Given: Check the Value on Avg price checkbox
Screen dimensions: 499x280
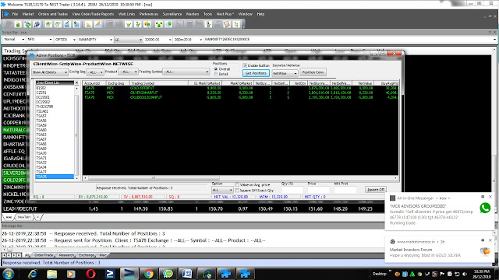Looking at the screenshot, I should pyautogui.click(x=237, y=184).
